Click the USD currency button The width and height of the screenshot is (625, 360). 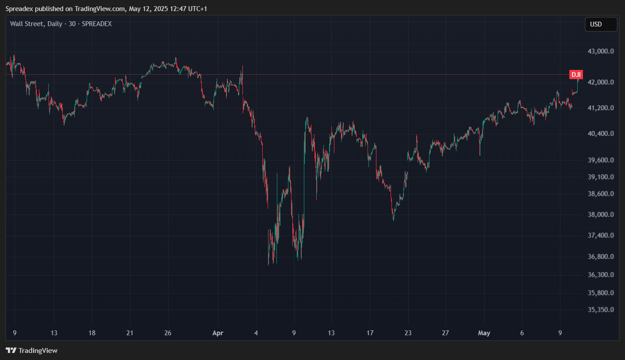pos(601,24)
